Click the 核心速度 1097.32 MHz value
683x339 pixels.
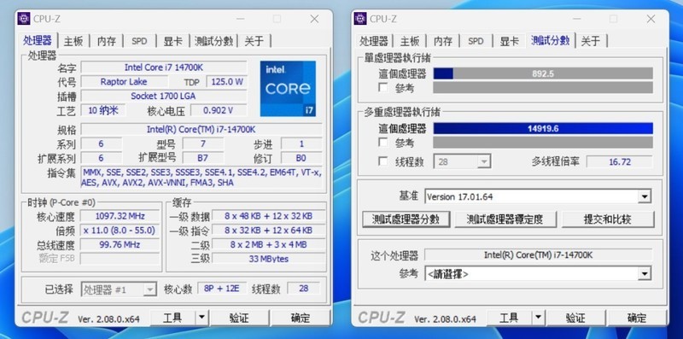coord(120,216)
